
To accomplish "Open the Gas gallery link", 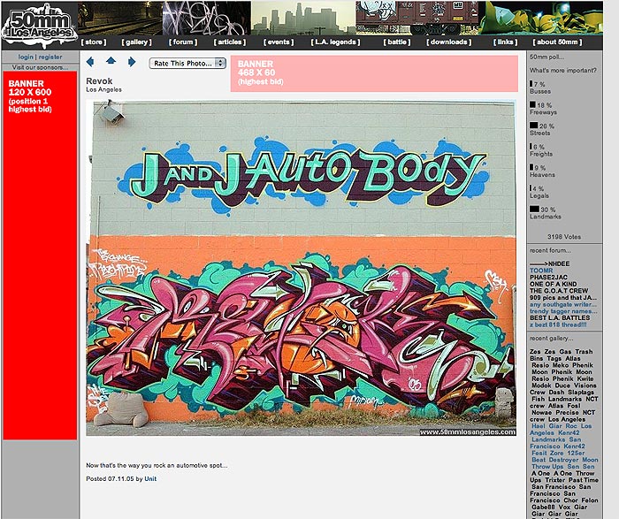I will coord(565,352).
